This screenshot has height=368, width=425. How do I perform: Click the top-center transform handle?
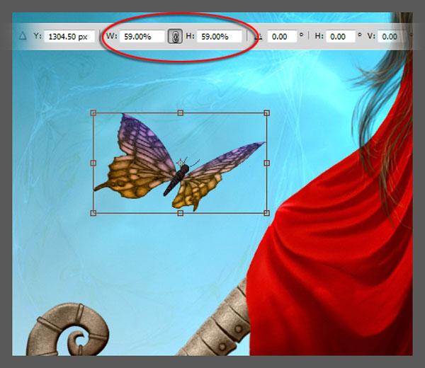tap(180, 113)
